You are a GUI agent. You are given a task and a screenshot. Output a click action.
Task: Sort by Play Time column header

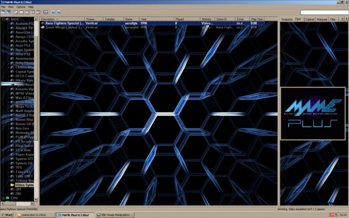pyautogui.click(x=257, y=19)
